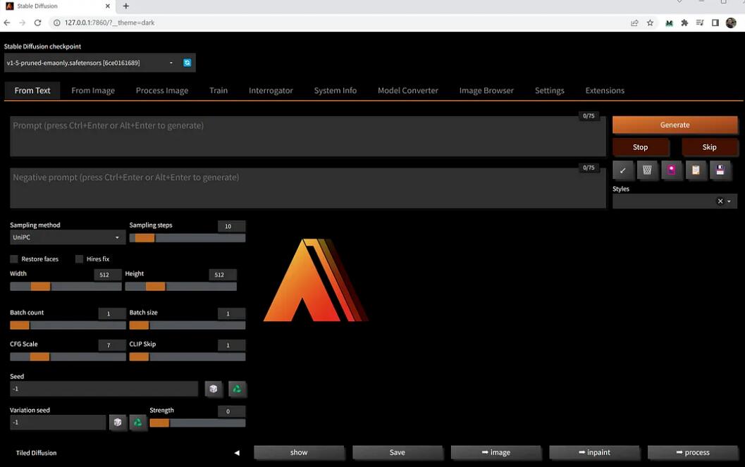This screenshot has width=745, height=467.
Task: Send the result to inpaint
Action: (x=594, y=453)
